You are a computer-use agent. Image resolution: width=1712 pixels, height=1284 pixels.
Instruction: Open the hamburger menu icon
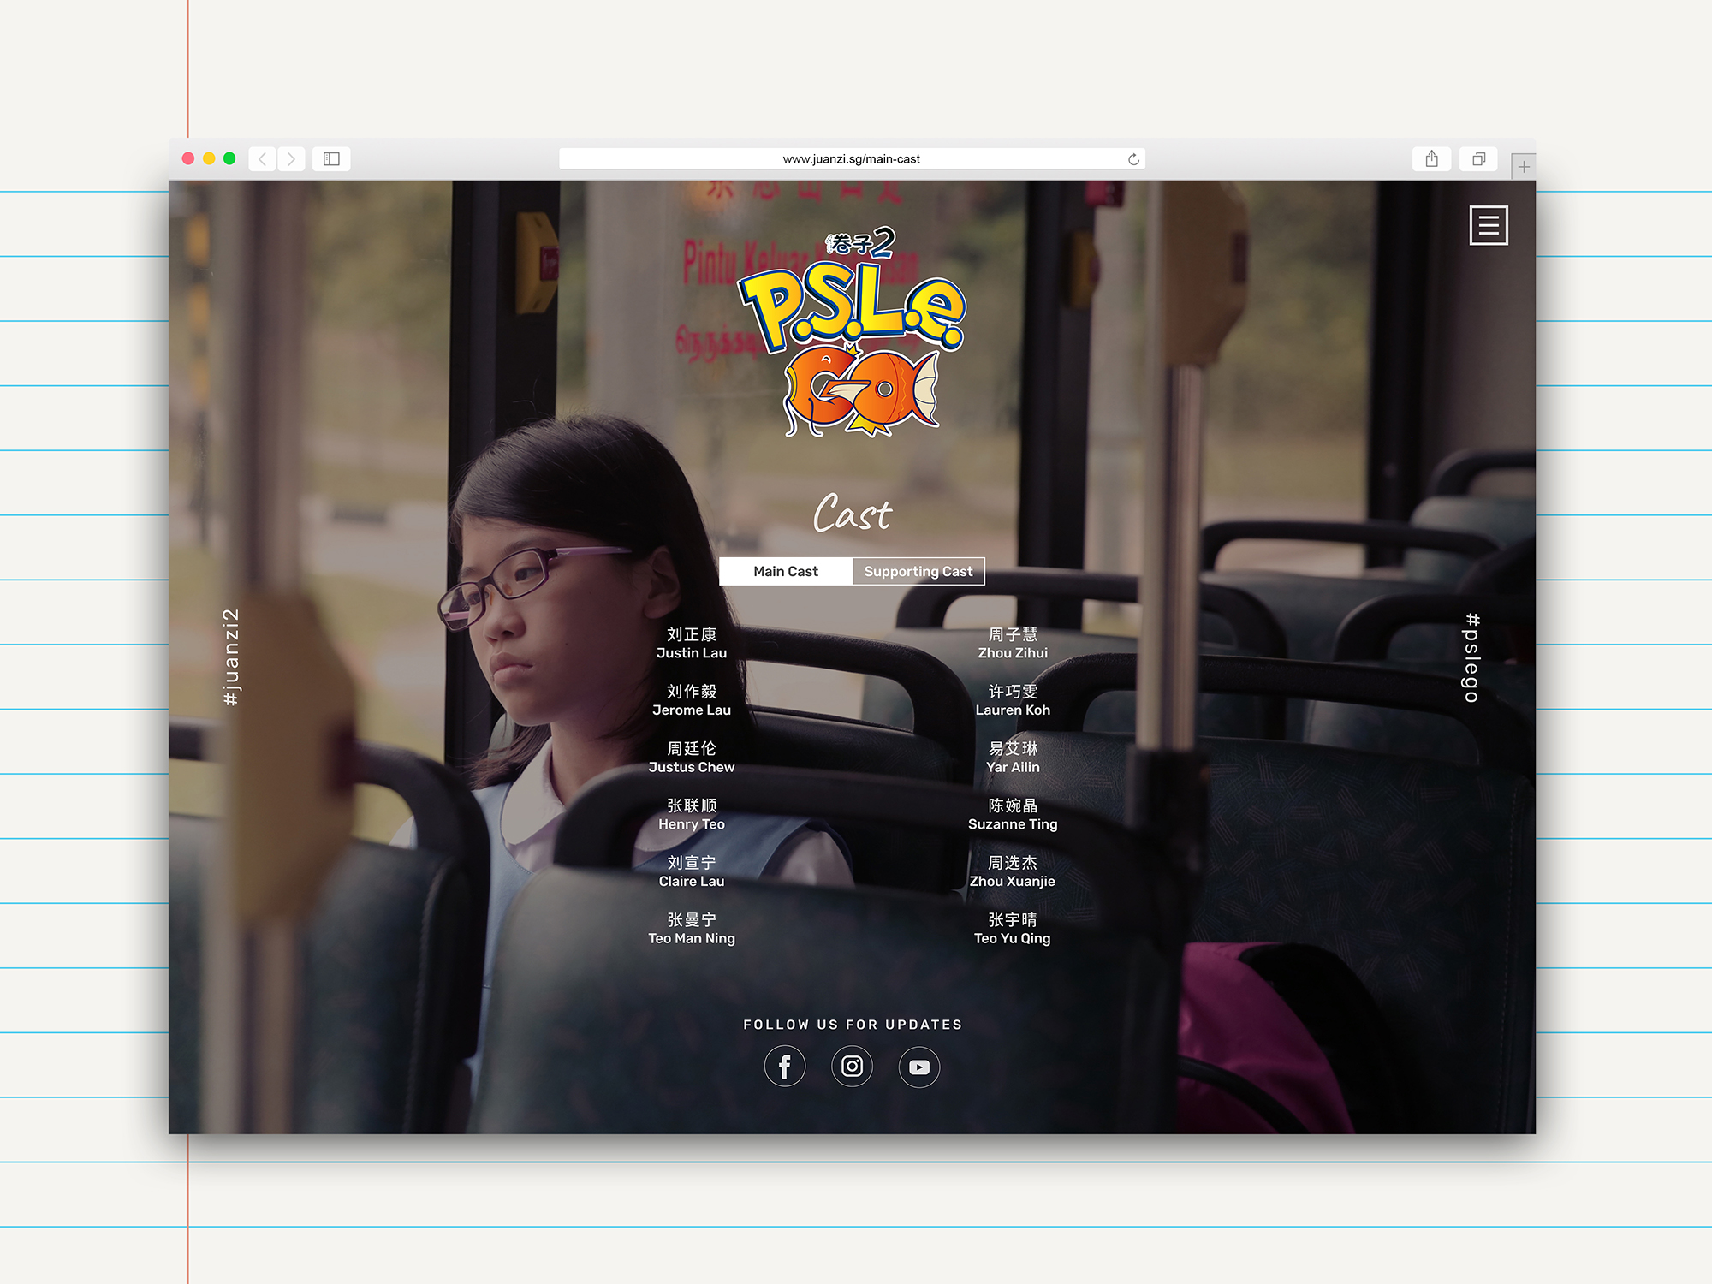pyautogui.click(x=1489, y=225)
